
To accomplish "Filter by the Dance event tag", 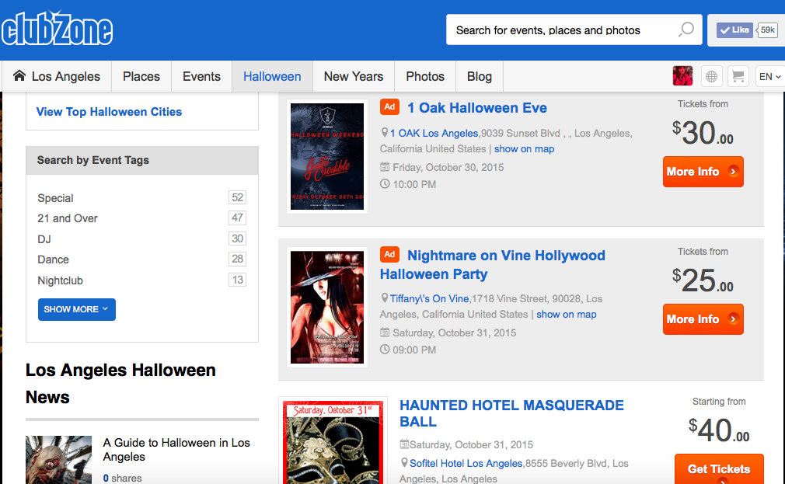I will pos(53,259).
